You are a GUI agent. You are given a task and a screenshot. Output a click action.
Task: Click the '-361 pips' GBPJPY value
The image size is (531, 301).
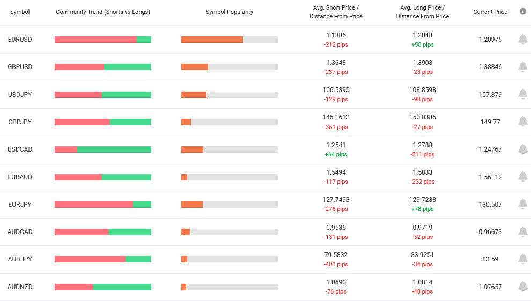click(x=336, y=127)
